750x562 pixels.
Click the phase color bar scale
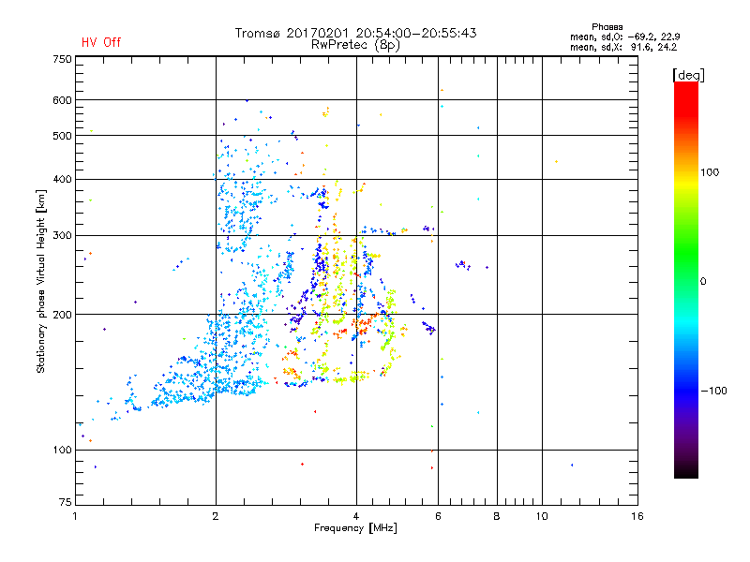[686, 280]
